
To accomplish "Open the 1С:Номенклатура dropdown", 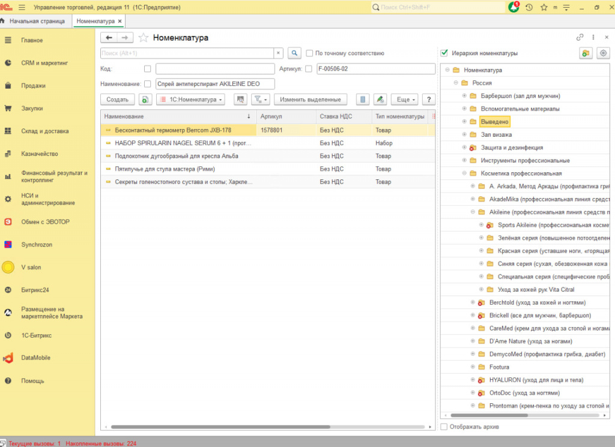I will [190, 100].
